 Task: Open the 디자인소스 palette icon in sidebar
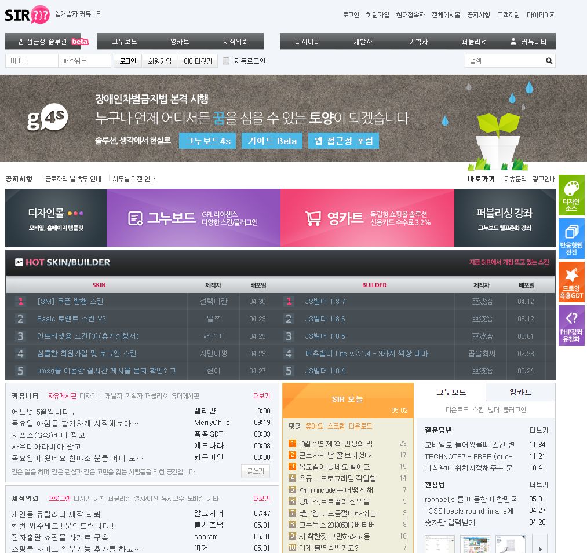[571, 195]
